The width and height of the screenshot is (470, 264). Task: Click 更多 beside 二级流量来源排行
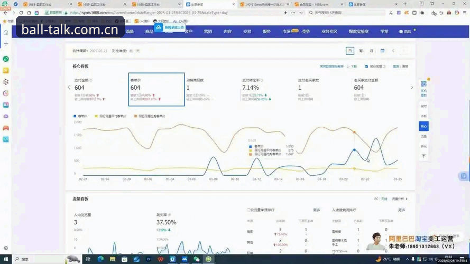317,210
